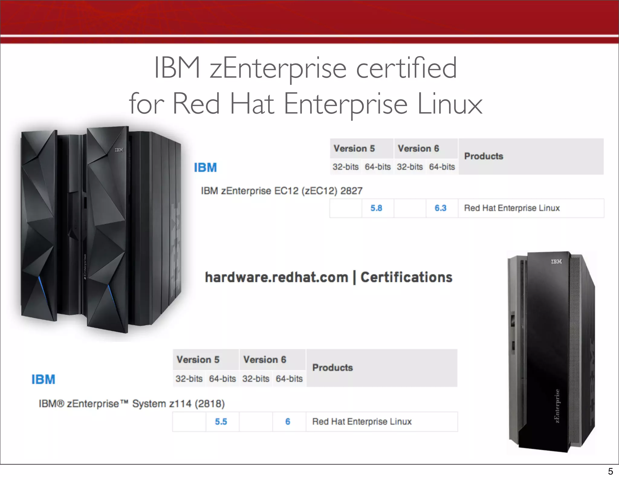Click 'hardware.redhat.com | Certifications' heading
619x480 pixels.
click(x=329, y=277)
